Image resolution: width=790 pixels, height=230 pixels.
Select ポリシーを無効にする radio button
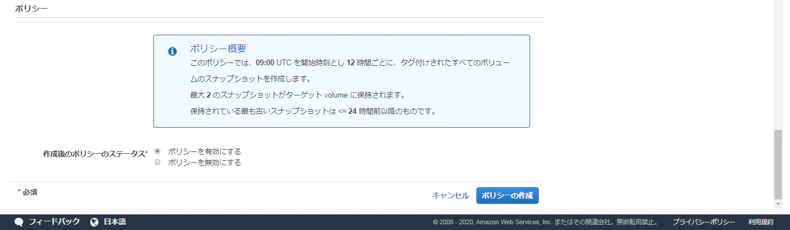[157, 162]
